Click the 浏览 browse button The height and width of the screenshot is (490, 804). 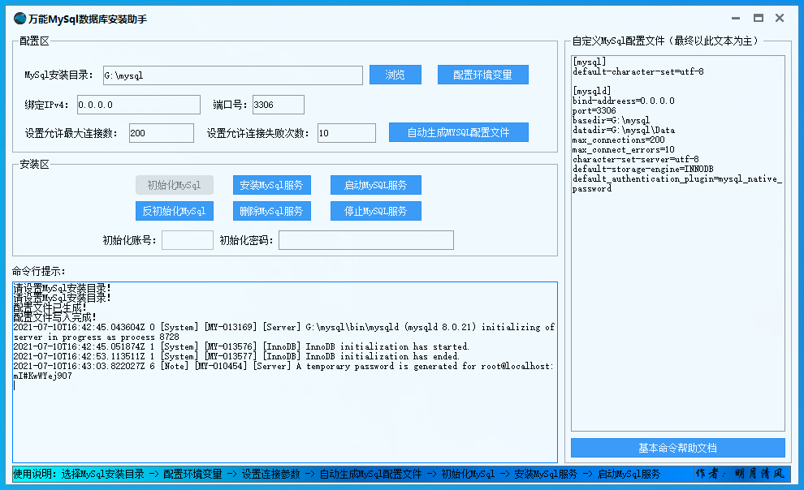coord(396,75)
